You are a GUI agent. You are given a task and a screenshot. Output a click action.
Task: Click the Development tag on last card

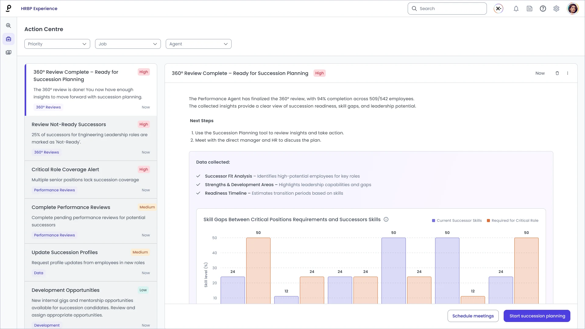click(x=47, y=325)
